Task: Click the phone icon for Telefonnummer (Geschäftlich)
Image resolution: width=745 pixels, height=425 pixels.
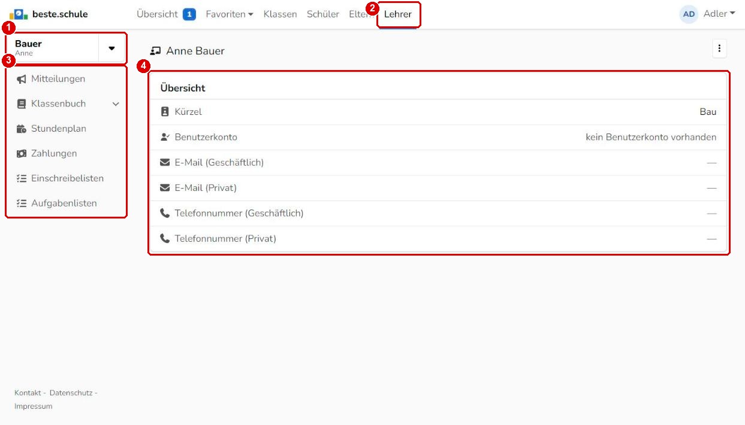Action: pos(165,213)
